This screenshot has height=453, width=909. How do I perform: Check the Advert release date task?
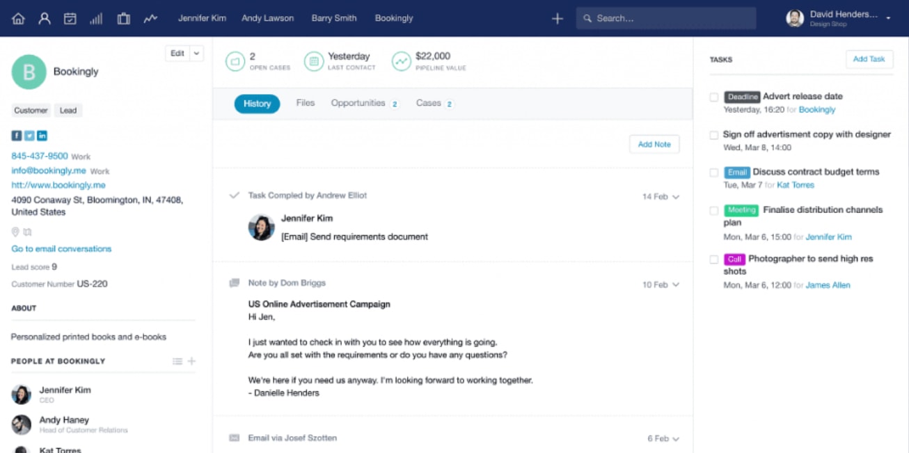713,97
